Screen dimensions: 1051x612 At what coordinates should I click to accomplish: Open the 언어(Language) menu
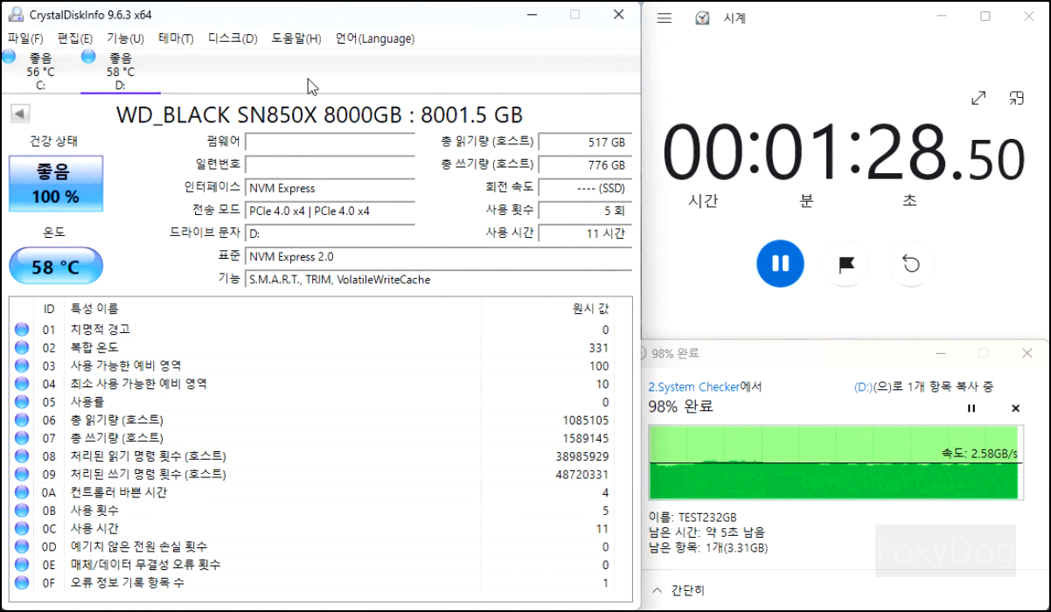(x=375, y=38)
